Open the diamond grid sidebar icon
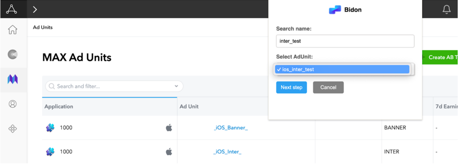Screen dimensions: 460x166 coord(13,129)
